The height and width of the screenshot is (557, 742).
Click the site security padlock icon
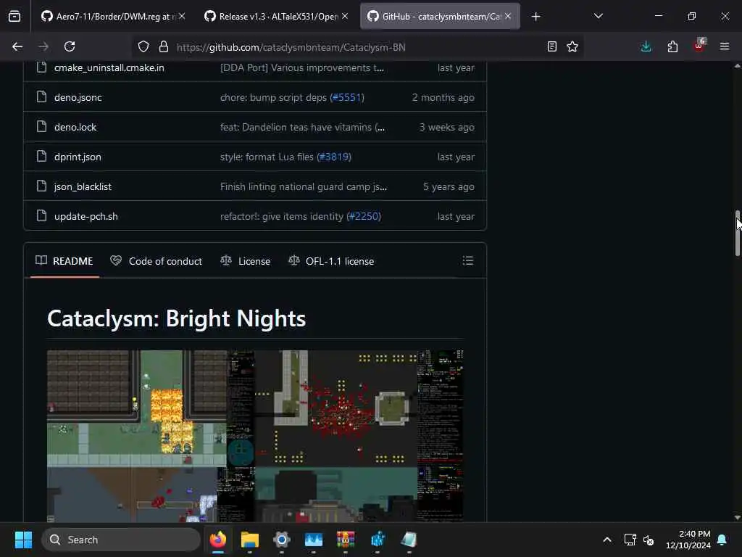click(163, 46)
